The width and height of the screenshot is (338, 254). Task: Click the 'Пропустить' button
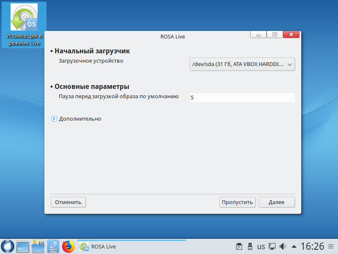pos(237,202)
